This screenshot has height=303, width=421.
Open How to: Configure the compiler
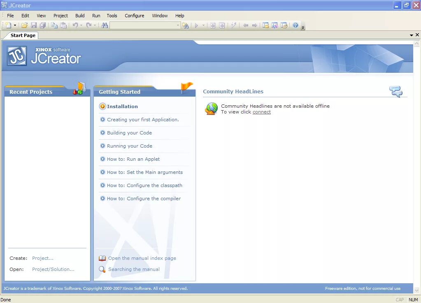pos(144,199)
